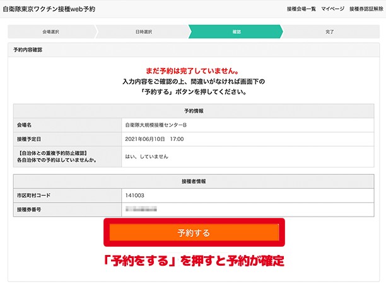Click the 会場名 row label

pyautogui.click(x=24, y=125)
